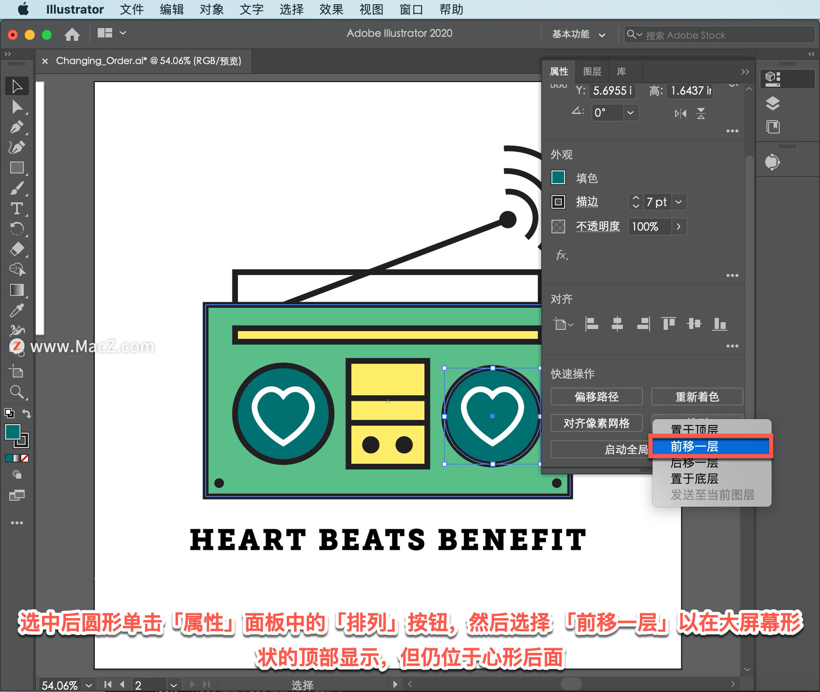Click the 描边 stroke link
820x692 pixels.
point(587,202)
